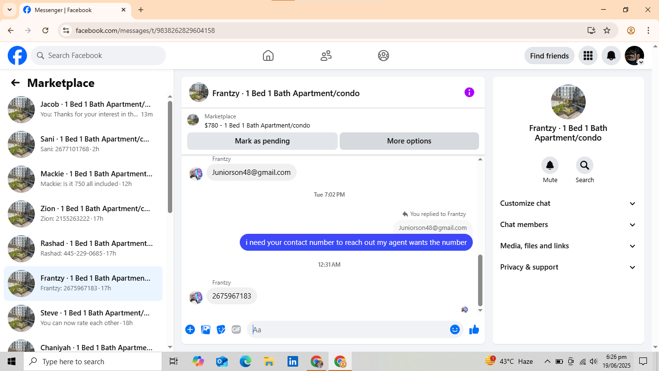Viewport: 659px width, 371px height.
Task: Click Frantzy's avatar beside the phone number
Action: [196, 297]
